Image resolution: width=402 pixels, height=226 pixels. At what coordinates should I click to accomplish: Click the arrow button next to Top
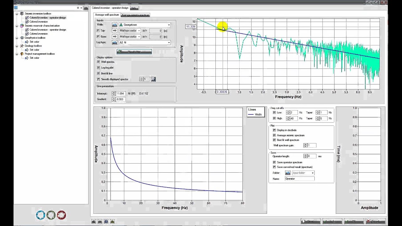pos(115,31)
